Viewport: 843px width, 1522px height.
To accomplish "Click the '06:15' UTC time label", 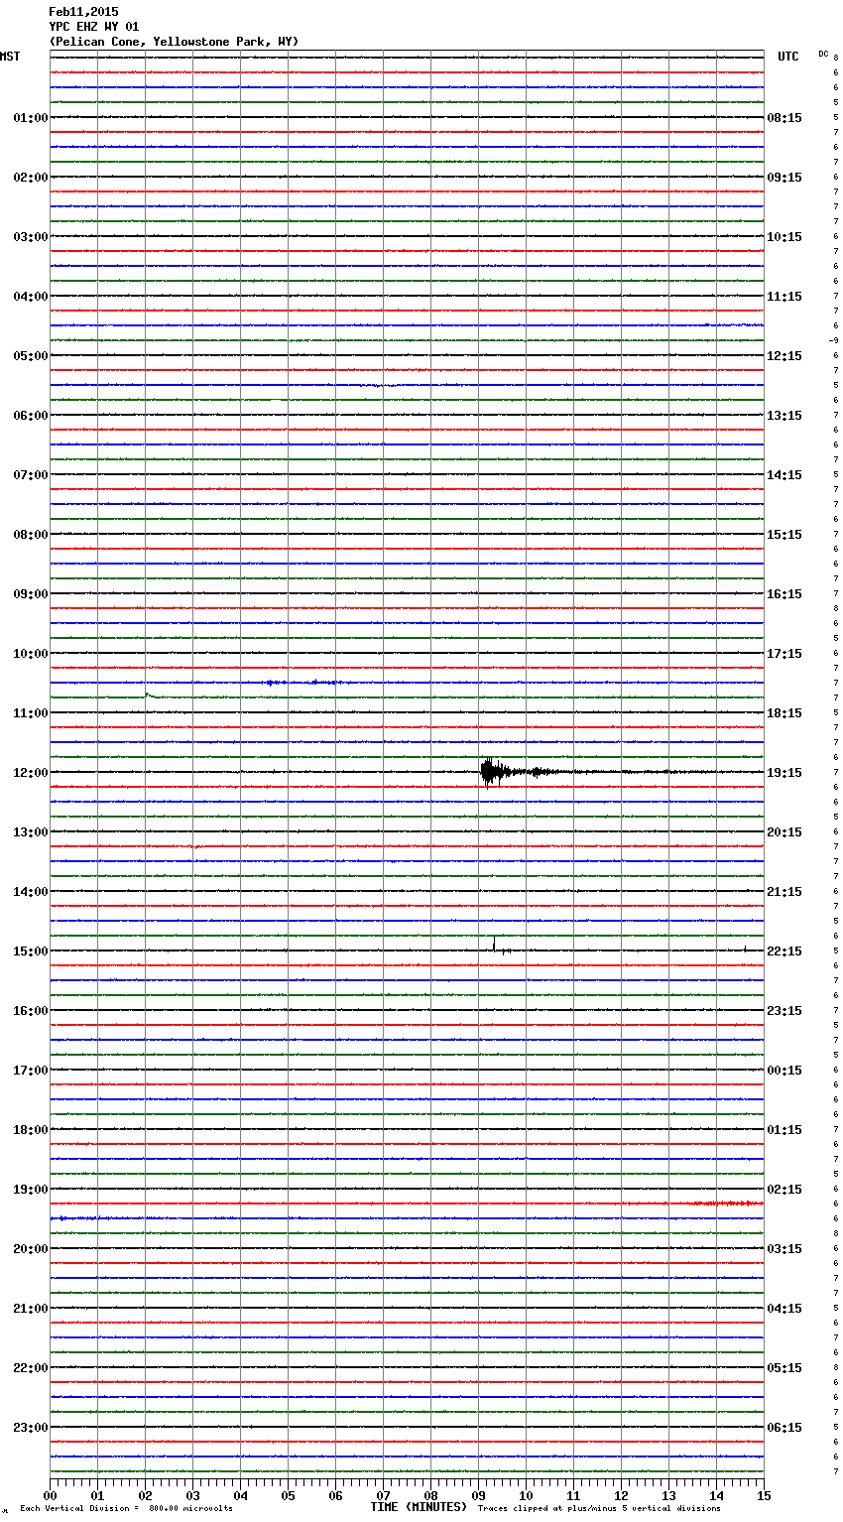I will coord(784,1428).
